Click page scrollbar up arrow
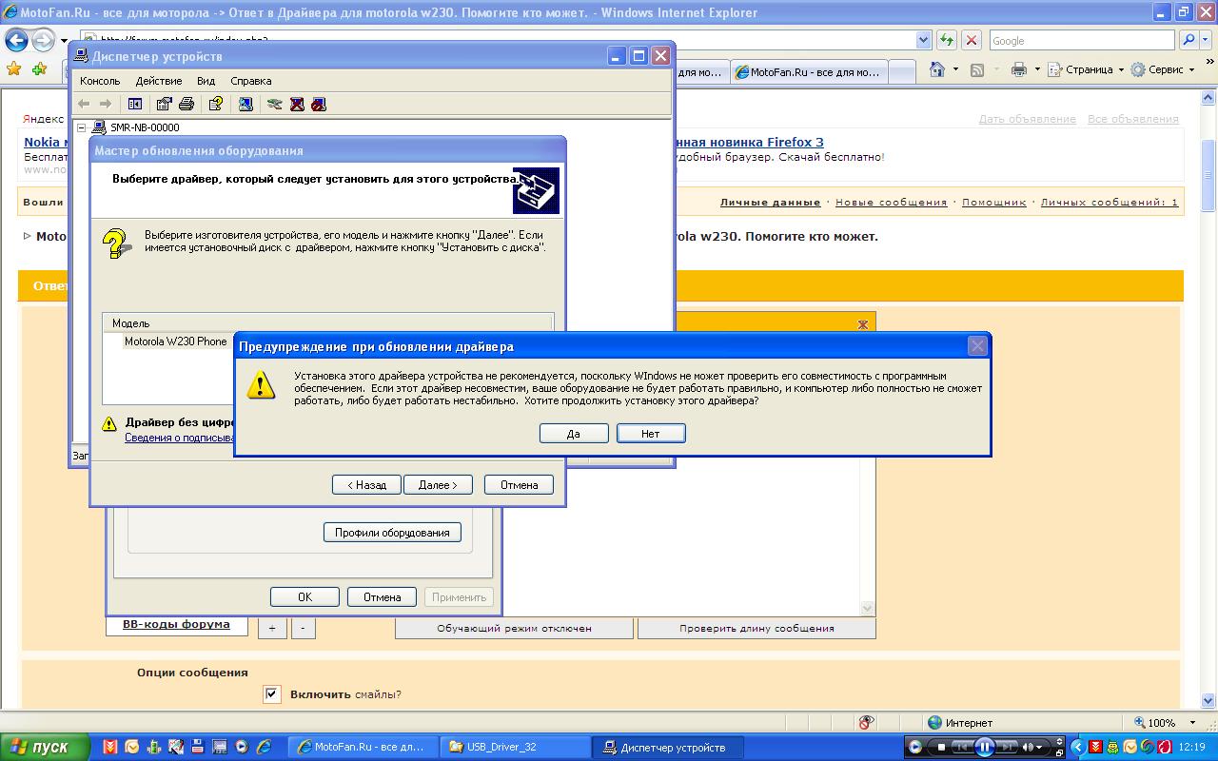Image resolution: width=1218 pixels, height=761 pixels. coord(1209,97)
